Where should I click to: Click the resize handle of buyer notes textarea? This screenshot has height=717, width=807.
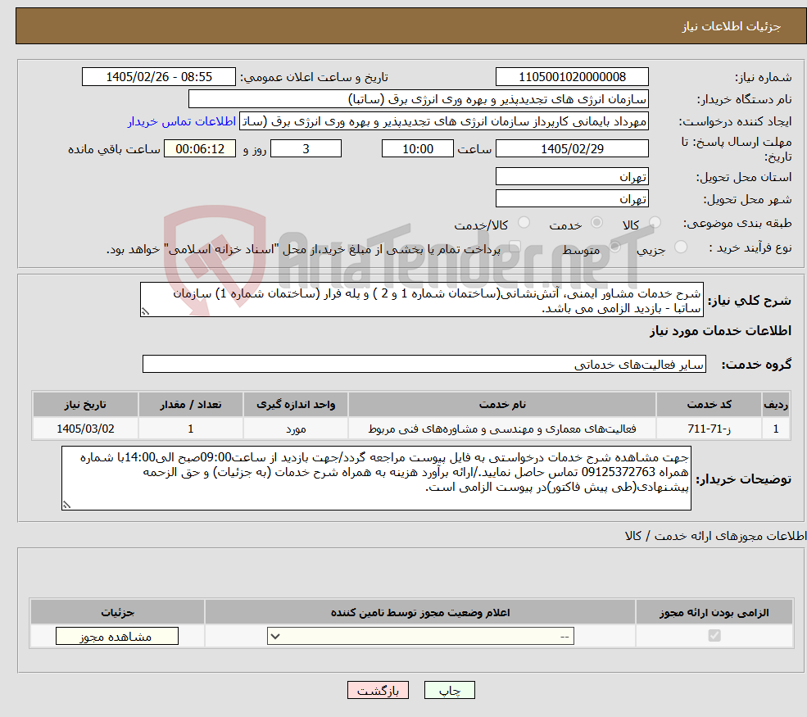click(x=66, y=505)
